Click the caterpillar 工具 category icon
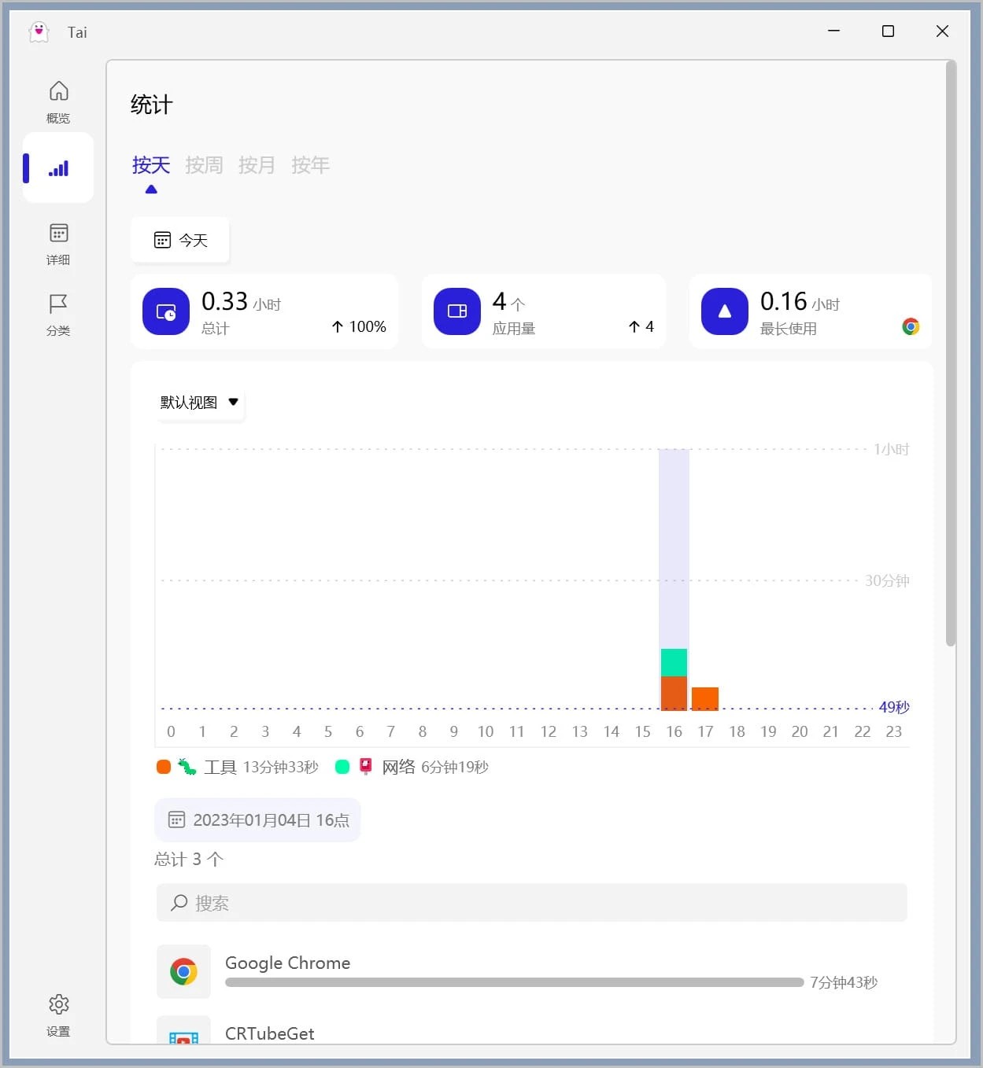Screen dimensions: 983x1068 pyautogui.click(x=187, y=767)
